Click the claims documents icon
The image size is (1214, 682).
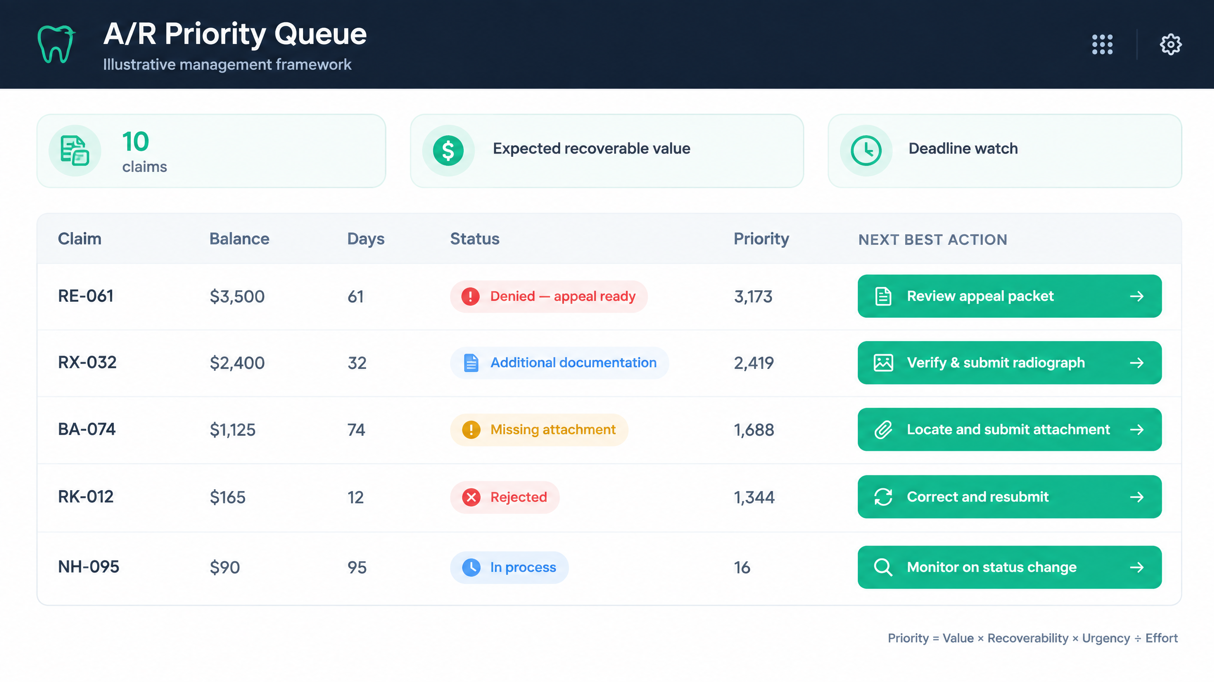[75, 151]
